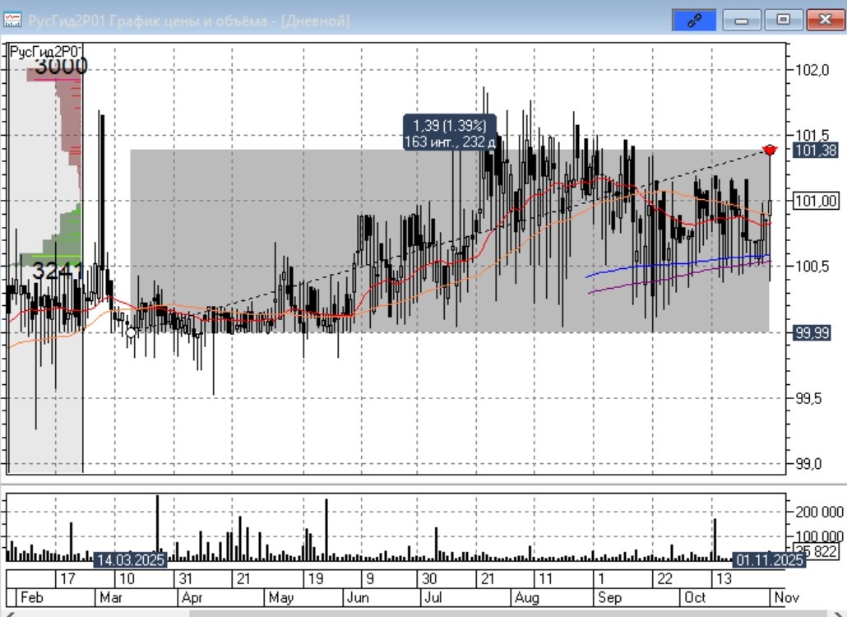Click the 25 822 volume value label
Image resolution: width=847 pixels, height=617 pixels.
pos(816,552)
